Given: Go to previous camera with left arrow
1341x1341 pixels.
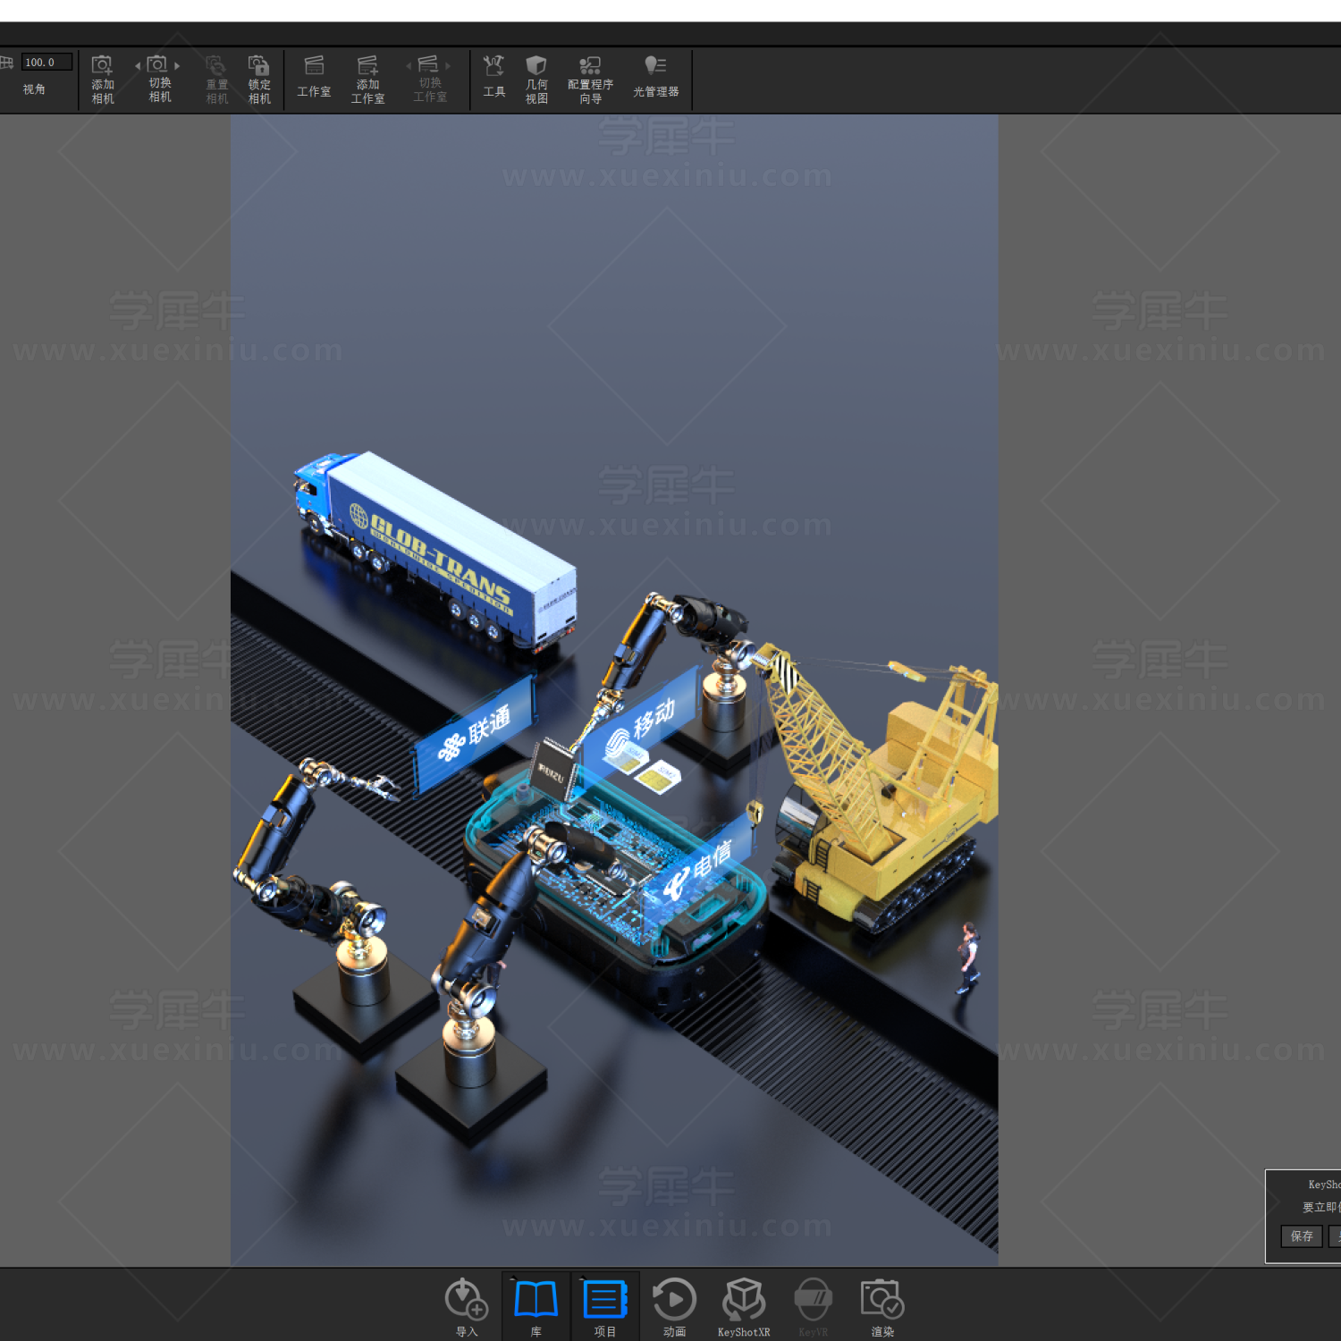Looking at the screenshot, I should point(138,66).
